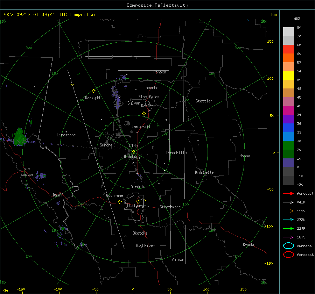Click the red forecast arrow in legend
Viewport: 315px width, 294px height.
tap(288, 193)
